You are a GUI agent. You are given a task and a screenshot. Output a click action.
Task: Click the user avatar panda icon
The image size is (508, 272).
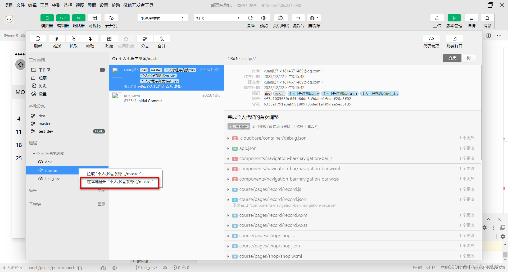9,19
